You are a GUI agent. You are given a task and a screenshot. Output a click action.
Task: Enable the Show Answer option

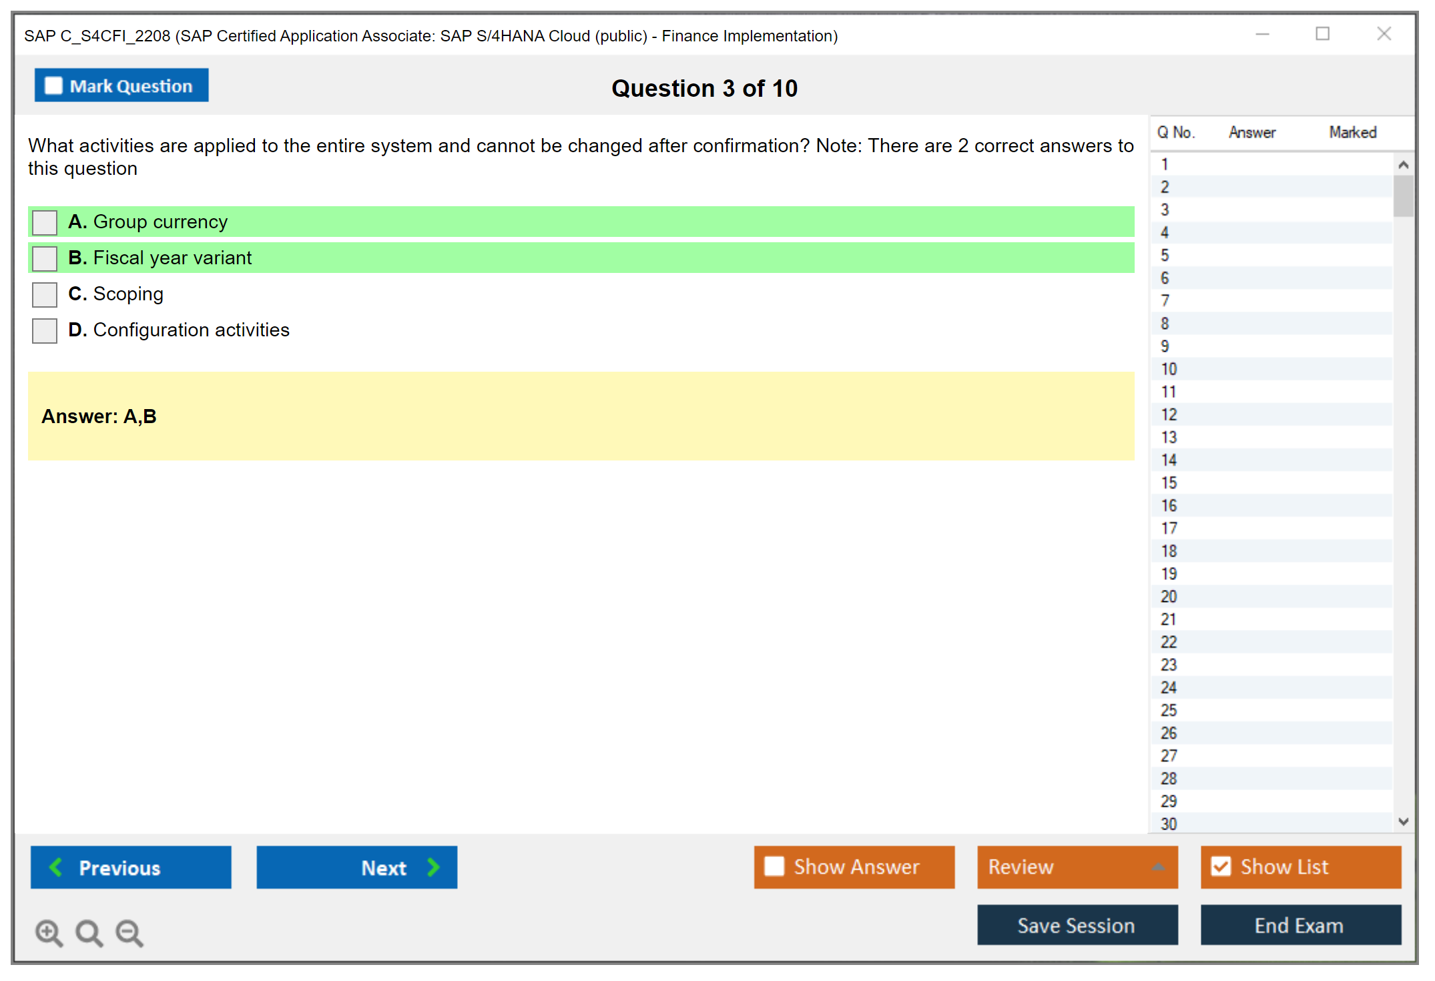[774, 866]
